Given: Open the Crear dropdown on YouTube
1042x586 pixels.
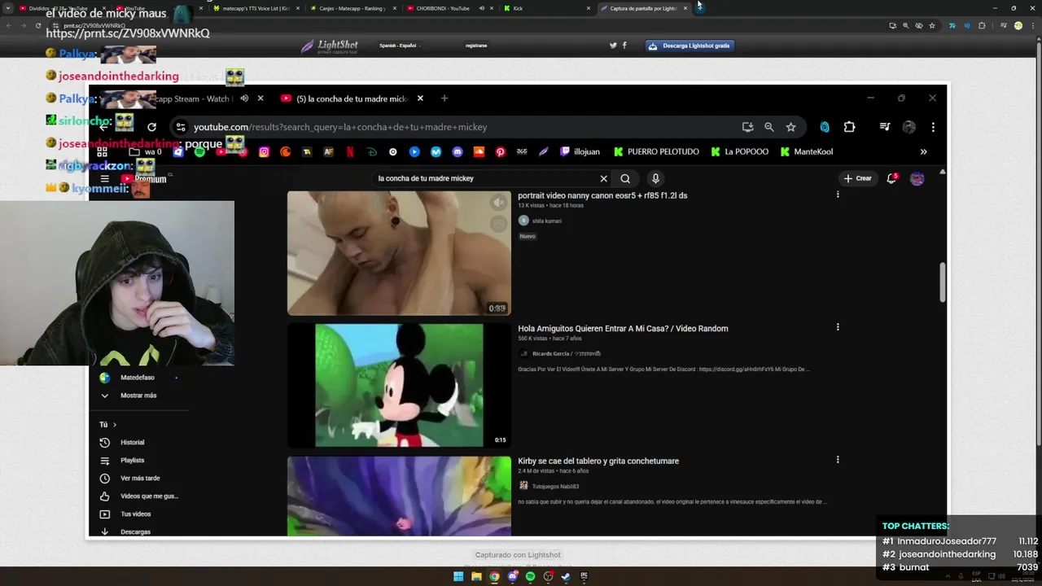Looking at the screenshot, I should [x=858, y=178].
